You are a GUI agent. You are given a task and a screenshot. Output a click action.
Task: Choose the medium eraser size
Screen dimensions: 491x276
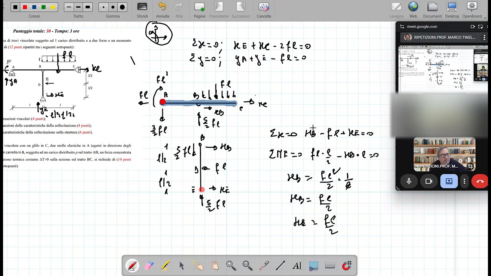(x=113, y=7)
